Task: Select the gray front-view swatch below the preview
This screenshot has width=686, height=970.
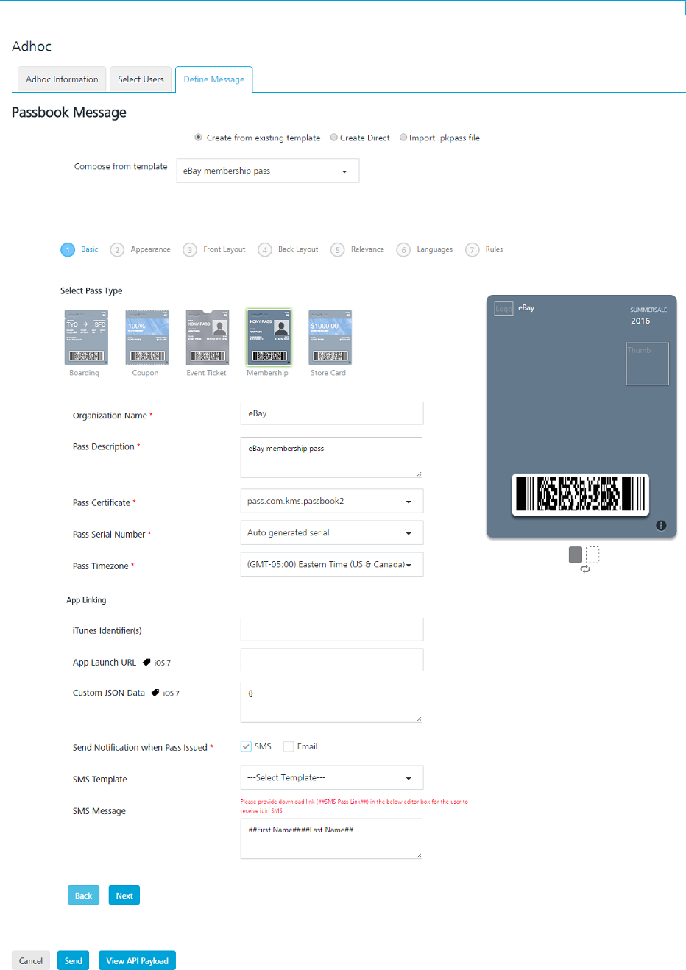Action: pyautogui.click(x=575, y=554)
